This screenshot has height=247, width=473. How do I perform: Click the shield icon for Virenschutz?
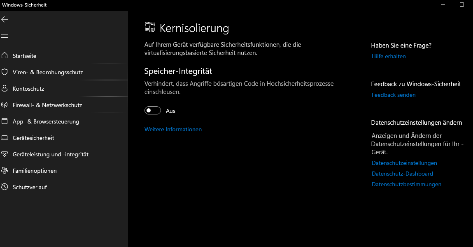[x=5, y=72]
